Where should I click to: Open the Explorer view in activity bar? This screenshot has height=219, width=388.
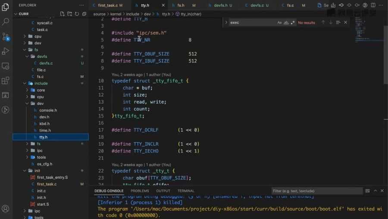5,7
